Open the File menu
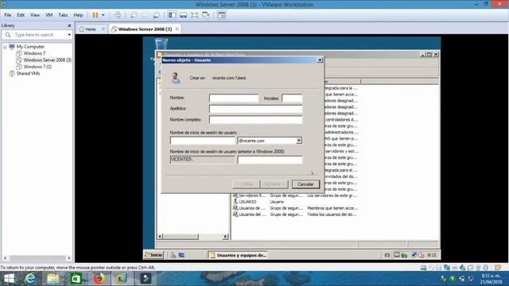Viewport: 509px width, 286px height. [x=8, y=15]
